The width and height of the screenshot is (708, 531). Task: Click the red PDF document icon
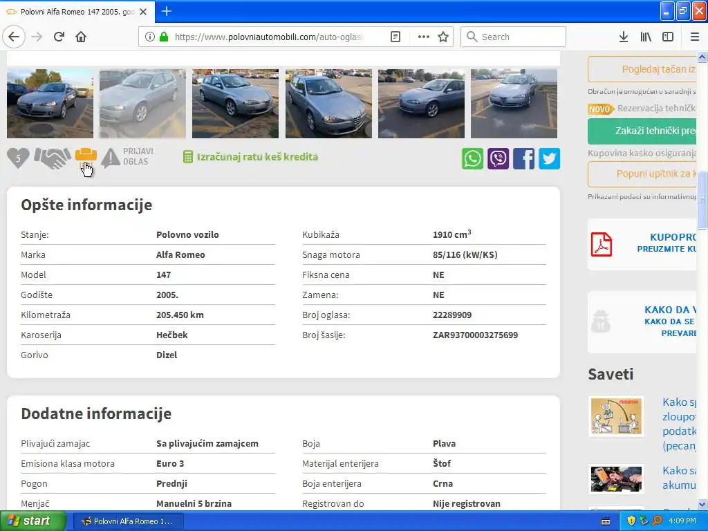[602, 244]
